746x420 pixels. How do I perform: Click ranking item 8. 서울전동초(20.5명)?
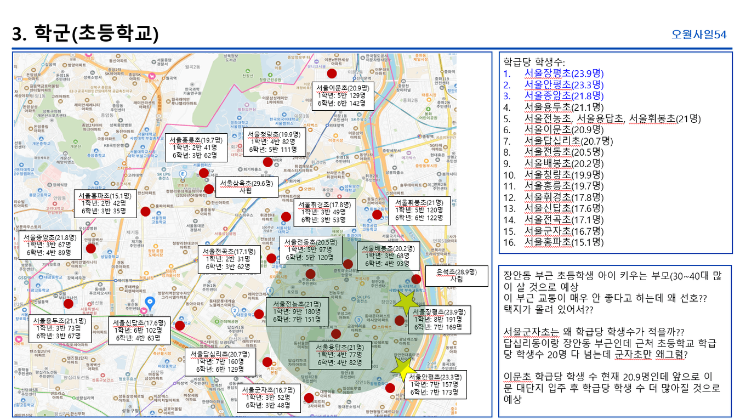(553, 152)
